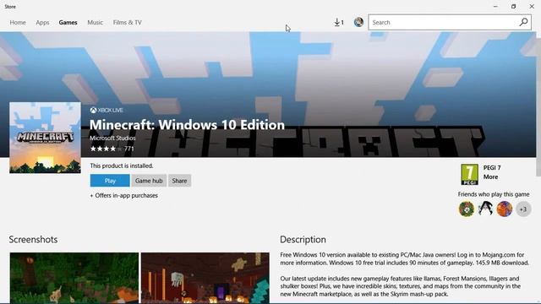This screenshot has width=541, height=304.
Task: Click 'This product is installed.' text
Action: coord(122,166)
